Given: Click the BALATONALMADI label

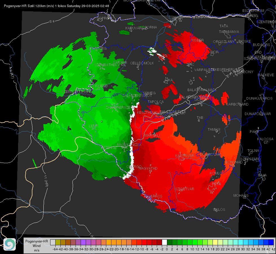Looking at the screenshot, I should tap(202, 90).
